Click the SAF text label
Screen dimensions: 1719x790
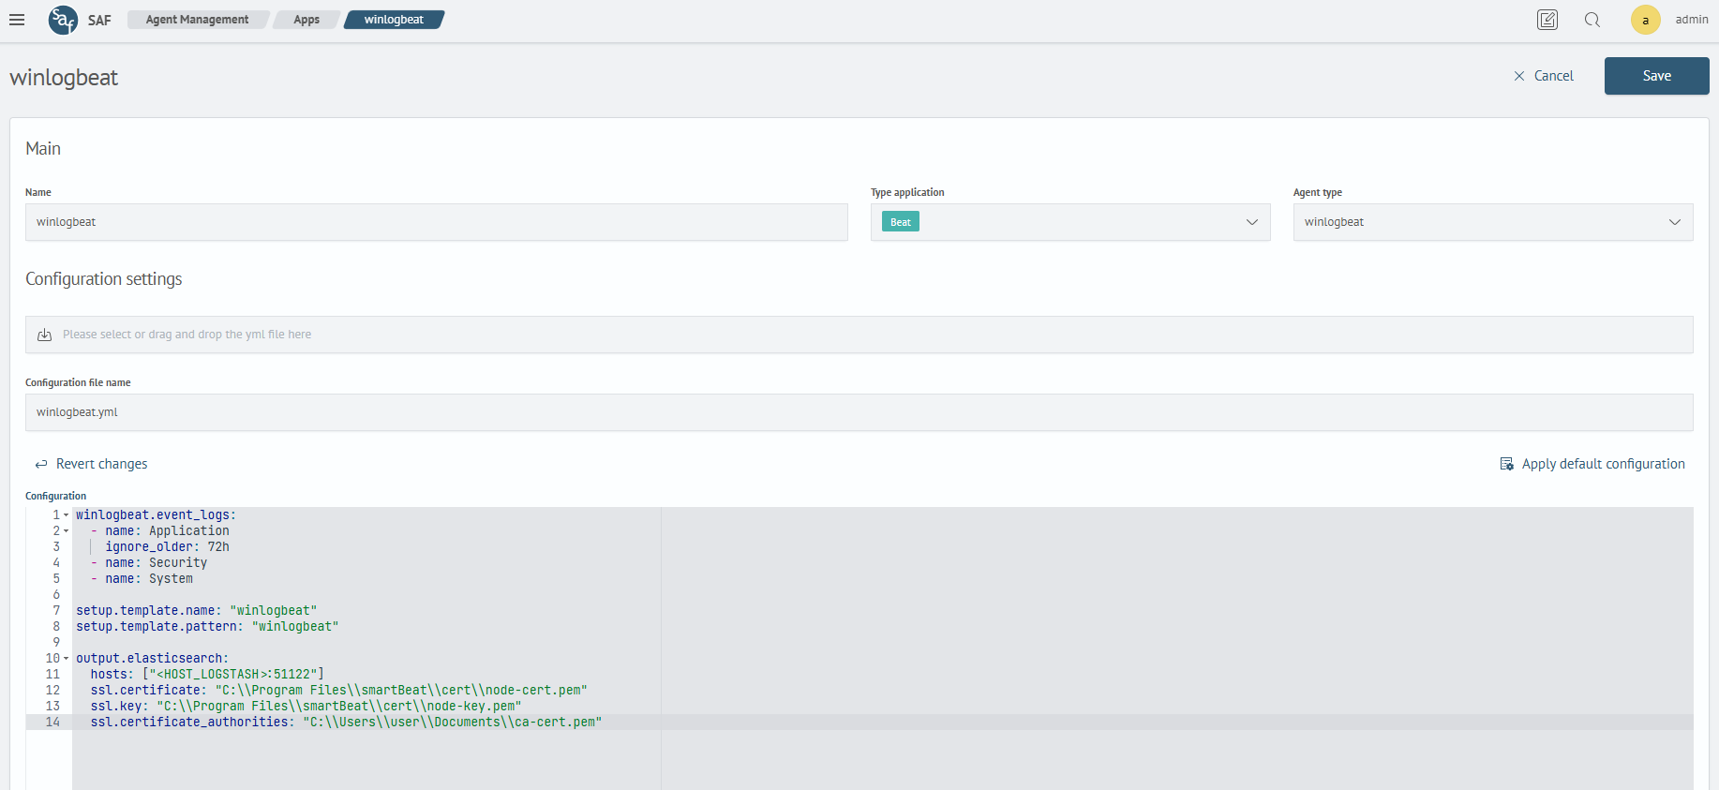tap(99, 20)
